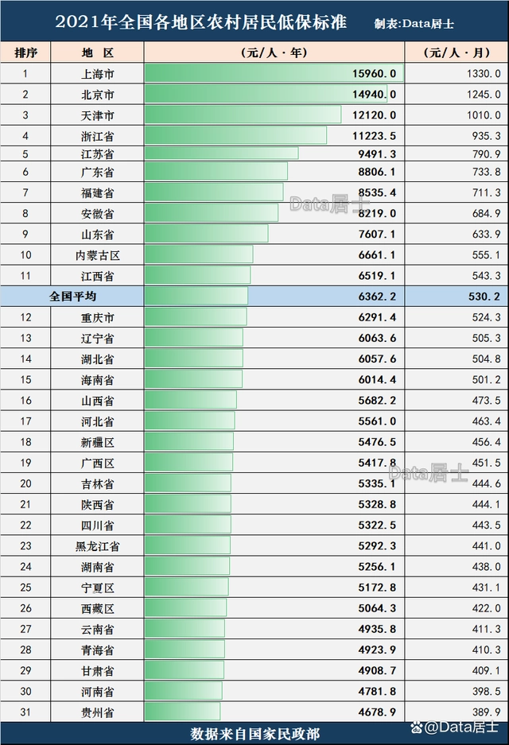Click the yearly value 5064.3
Viewport: 509px width, 745px height.
coord(377,608)
